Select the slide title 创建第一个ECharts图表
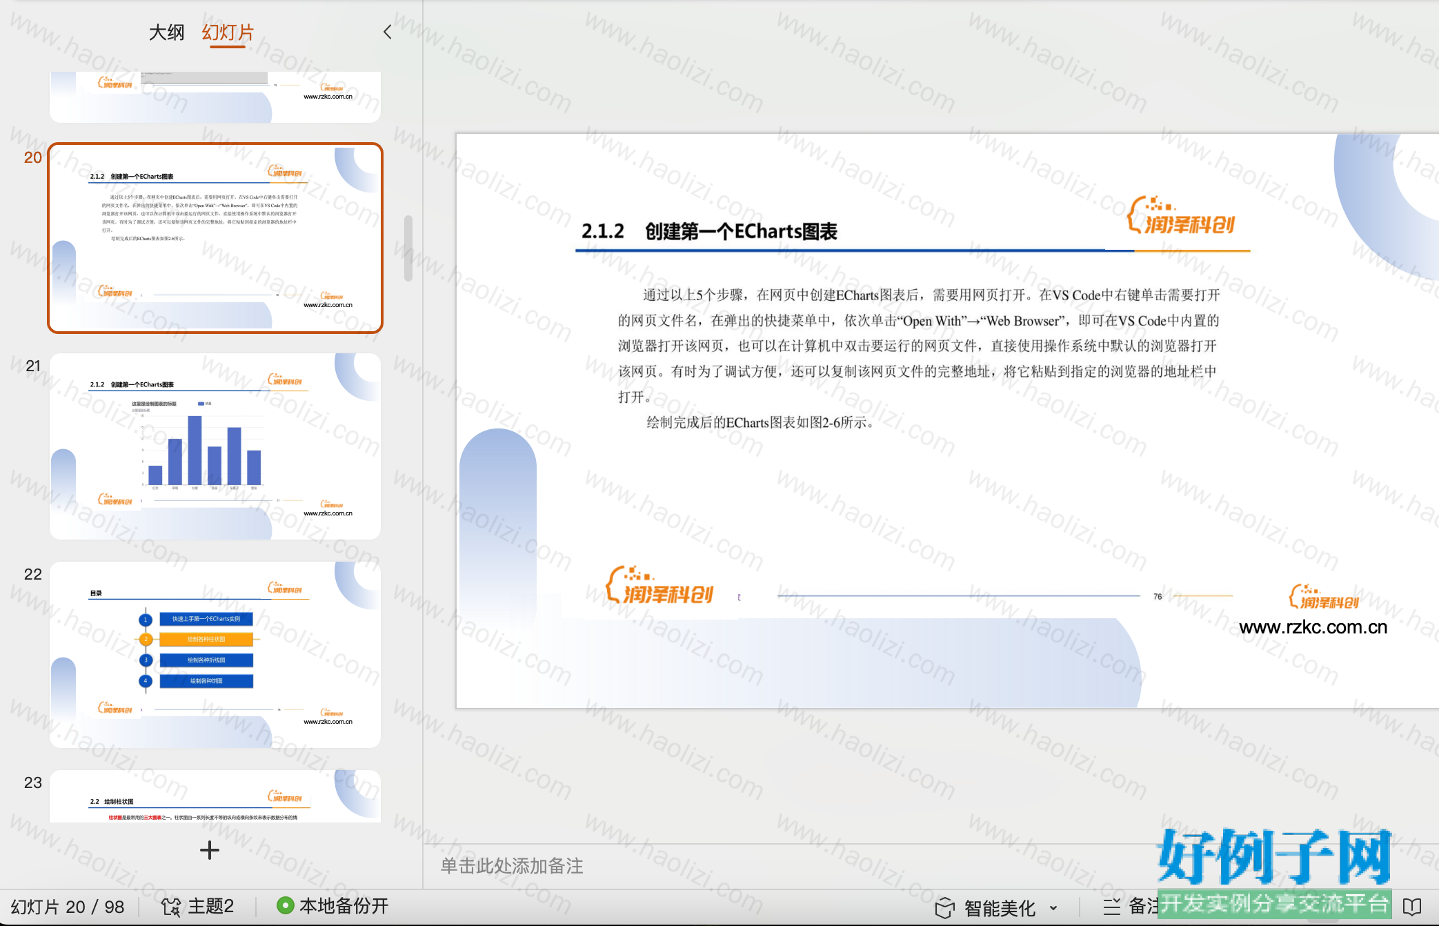This screenshot has height=926, width=1439. point(741,231)
